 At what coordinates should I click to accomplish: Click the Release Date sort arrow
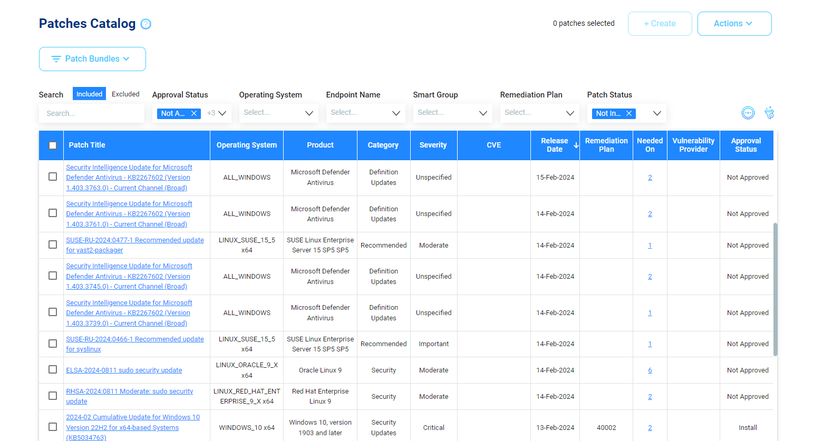coord(576,145)
